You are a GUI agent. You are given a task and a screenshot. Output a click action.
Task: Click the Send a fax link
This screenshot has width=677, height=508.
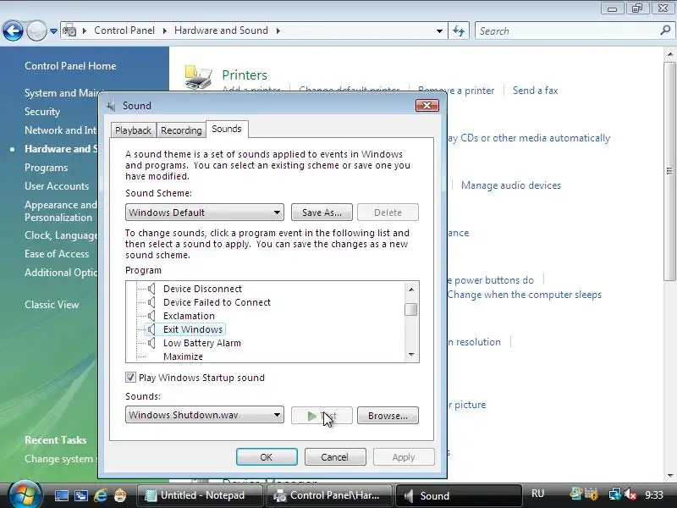(x=535, y=91)
